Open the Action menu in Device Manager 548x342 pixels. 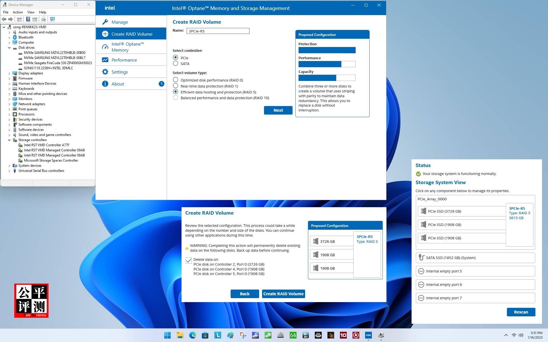pos(18,12)
